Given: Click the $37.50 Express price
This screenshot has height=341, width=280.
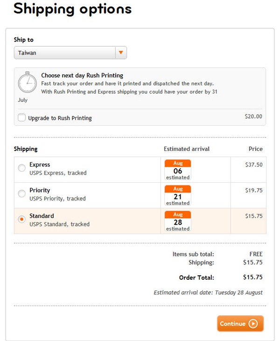Looking at the screenshot, I should [x=253, y=164].
